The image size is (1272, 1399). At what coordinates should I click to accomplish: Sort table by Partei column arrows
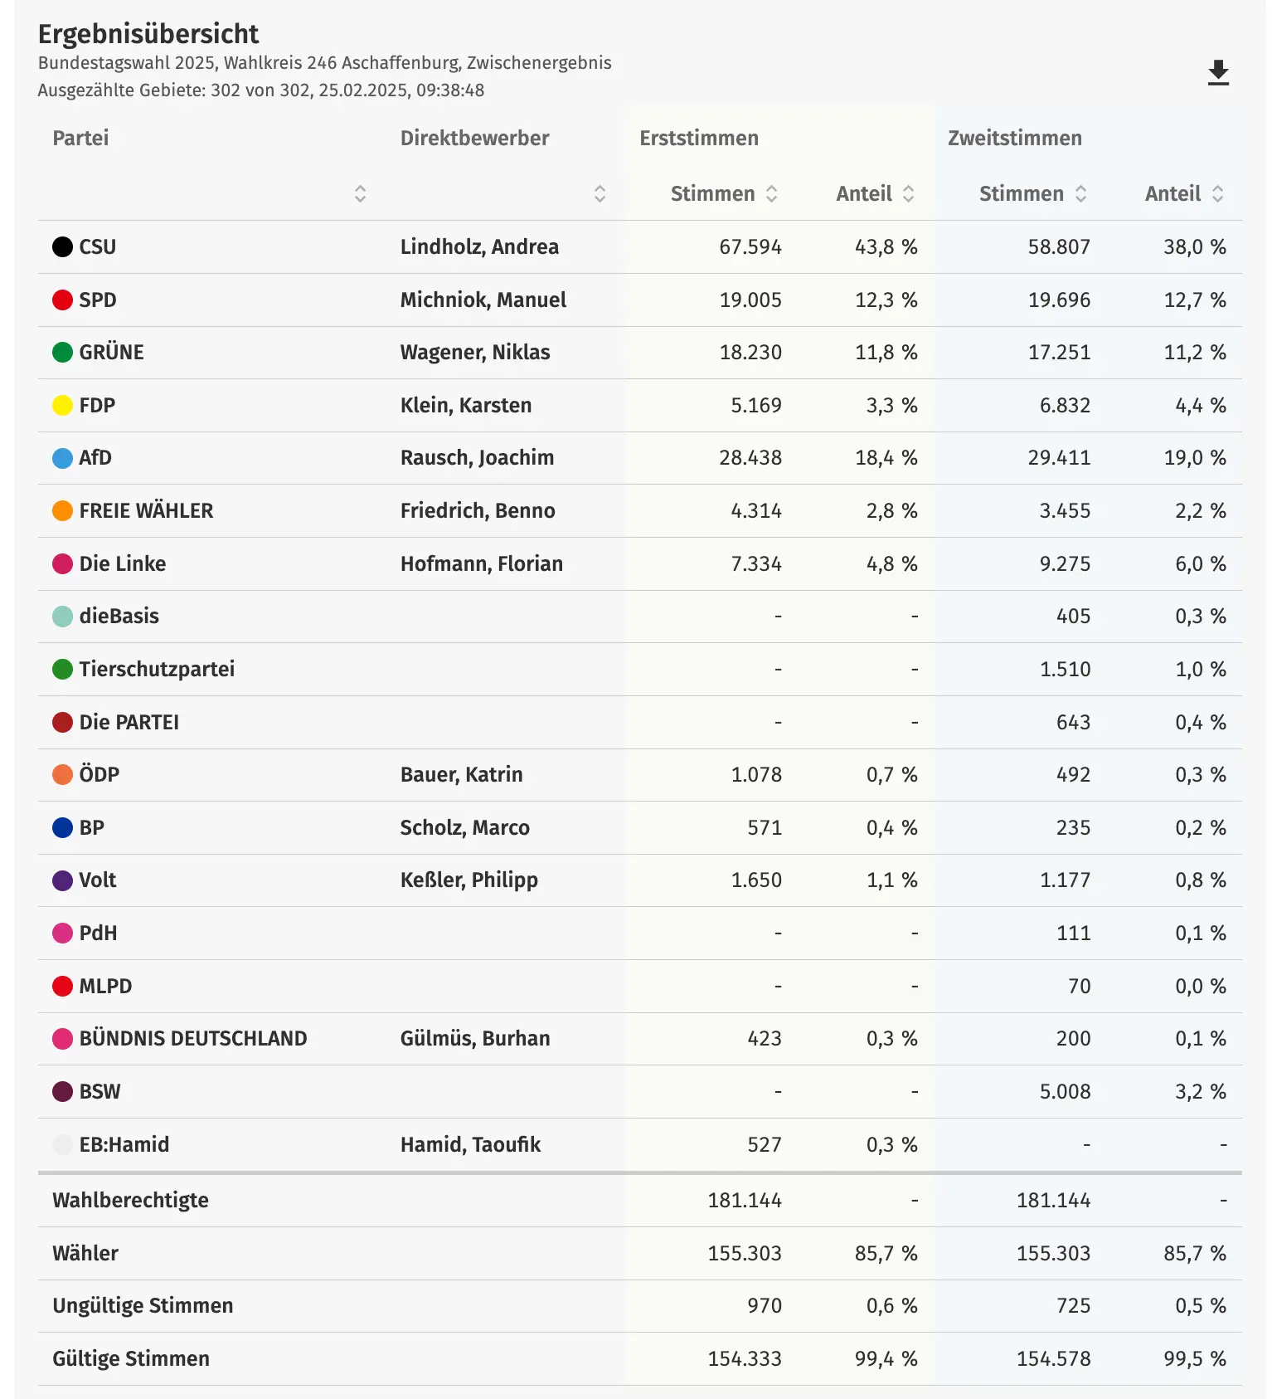point(360,193)
